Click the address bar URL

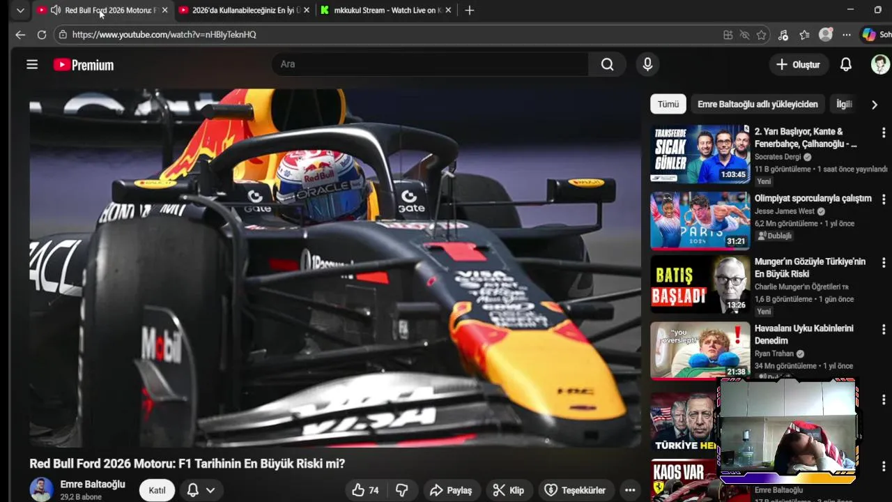pos(164,34)
